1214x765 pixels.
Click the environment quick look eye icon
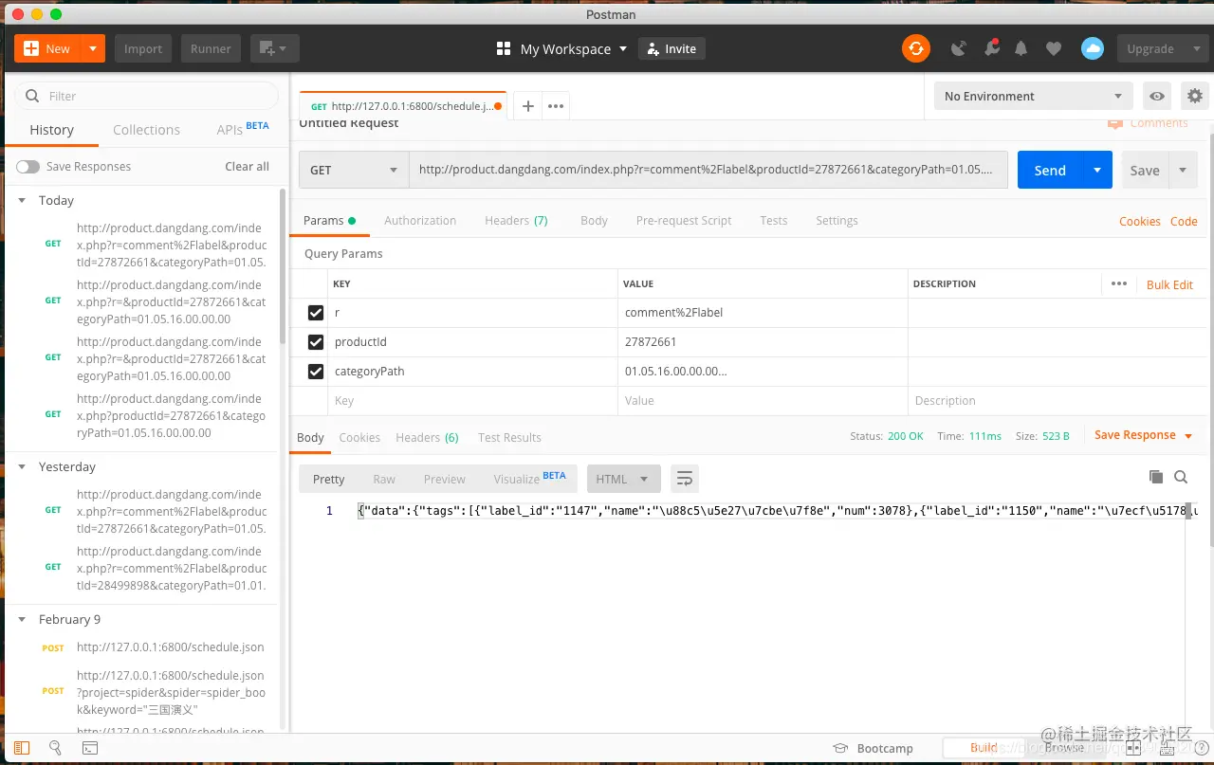click(1156, 96)
